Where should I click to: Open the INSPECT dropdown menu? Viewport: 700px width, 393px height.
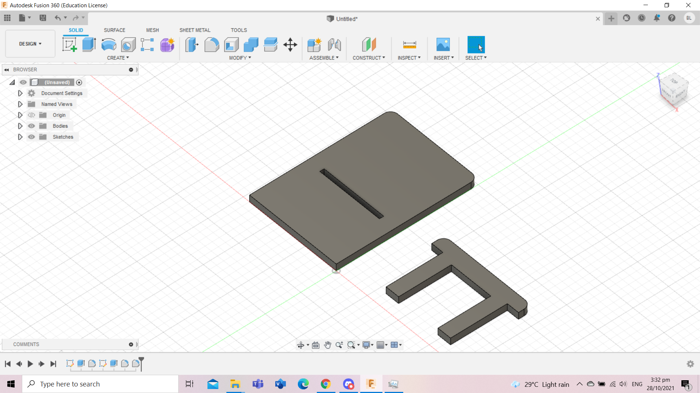[409, 58]
